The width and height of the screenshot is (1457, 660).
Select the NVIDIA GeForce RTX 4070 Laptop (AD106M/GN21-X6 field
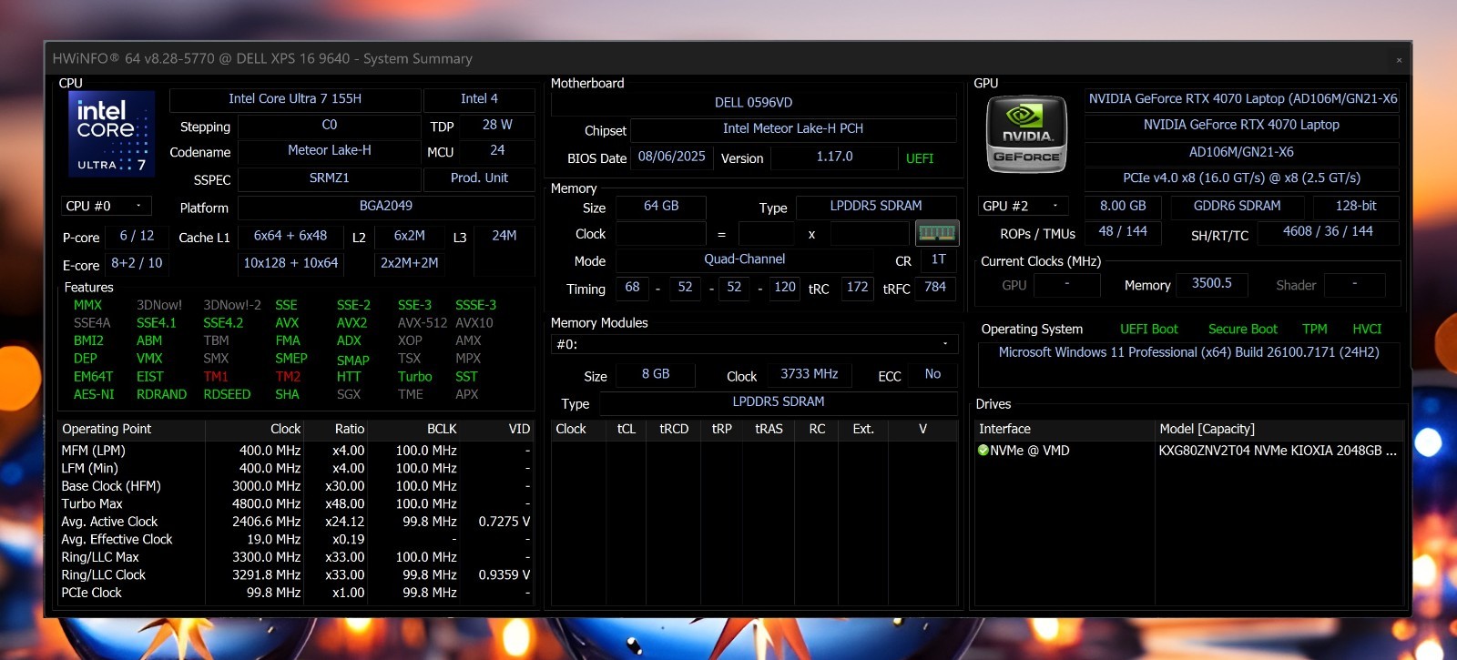tap(1242, 98)
